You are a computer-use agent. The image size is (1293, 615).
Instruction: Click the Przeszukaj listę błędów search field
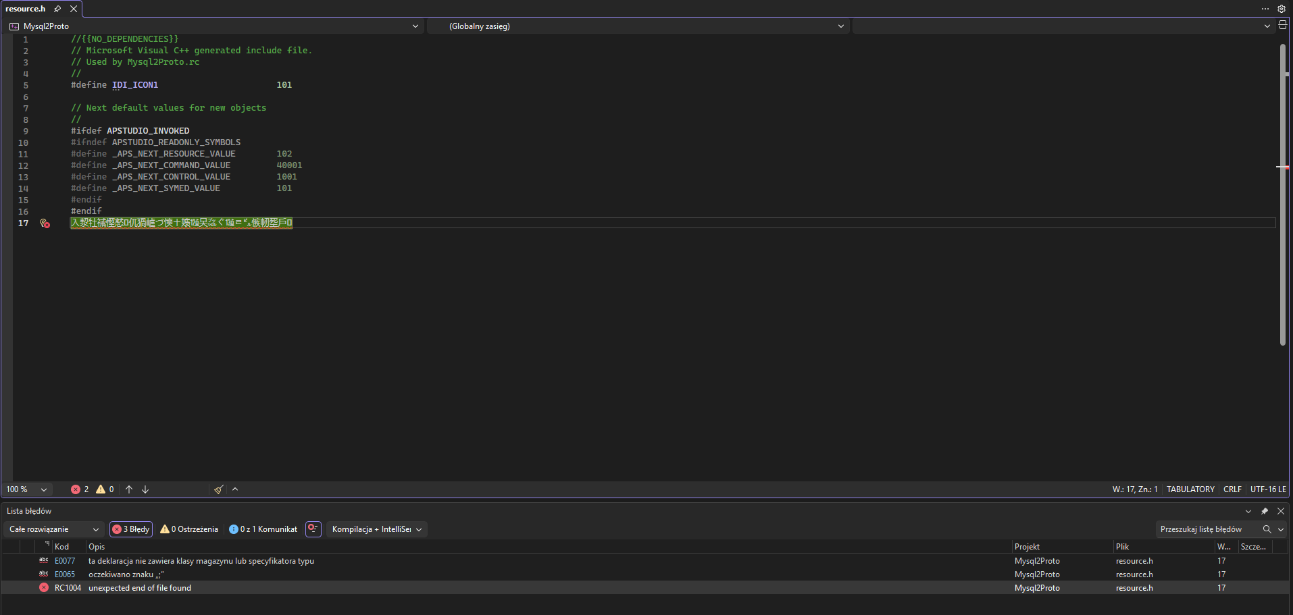(1207, 529)
